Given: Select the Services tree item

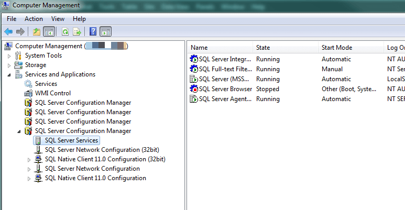Looking at the screenshot, I should point(46,84).
